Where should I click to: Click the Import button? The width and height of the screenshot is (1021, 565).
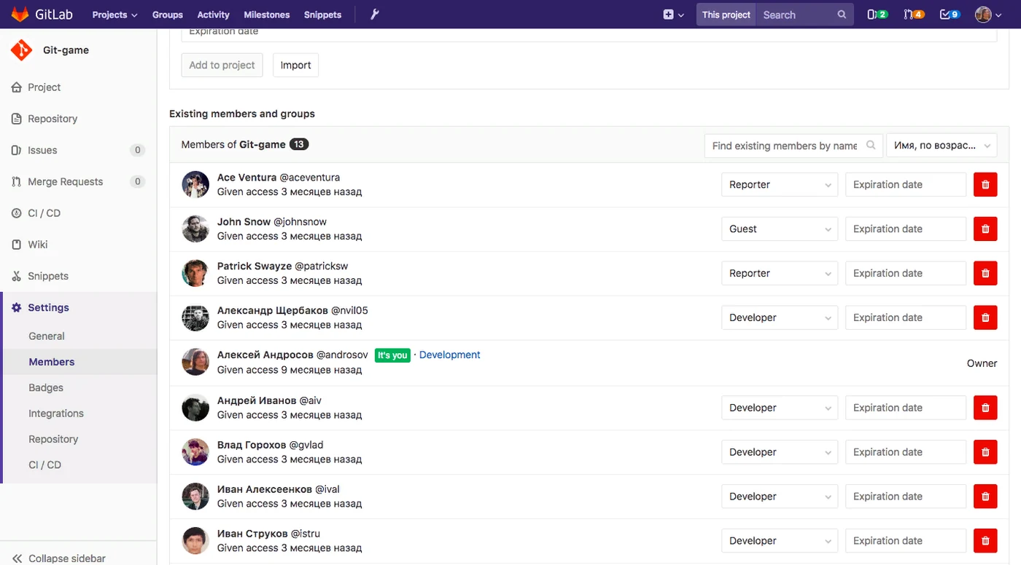point(295,65)
